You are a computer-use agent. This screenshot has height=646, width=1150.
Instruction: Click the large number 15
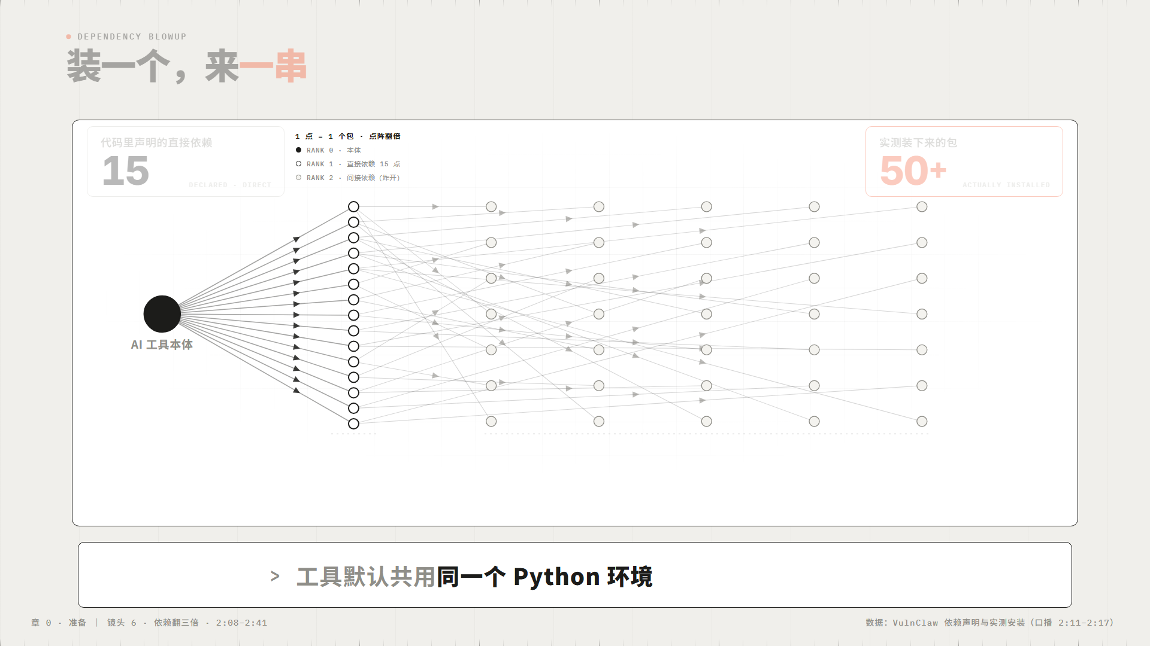pyautogui.click(x=125, y=171)
